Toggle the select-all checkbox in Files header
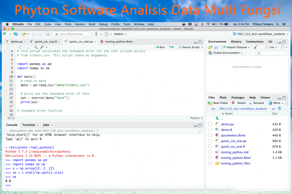 click(209, 108)
